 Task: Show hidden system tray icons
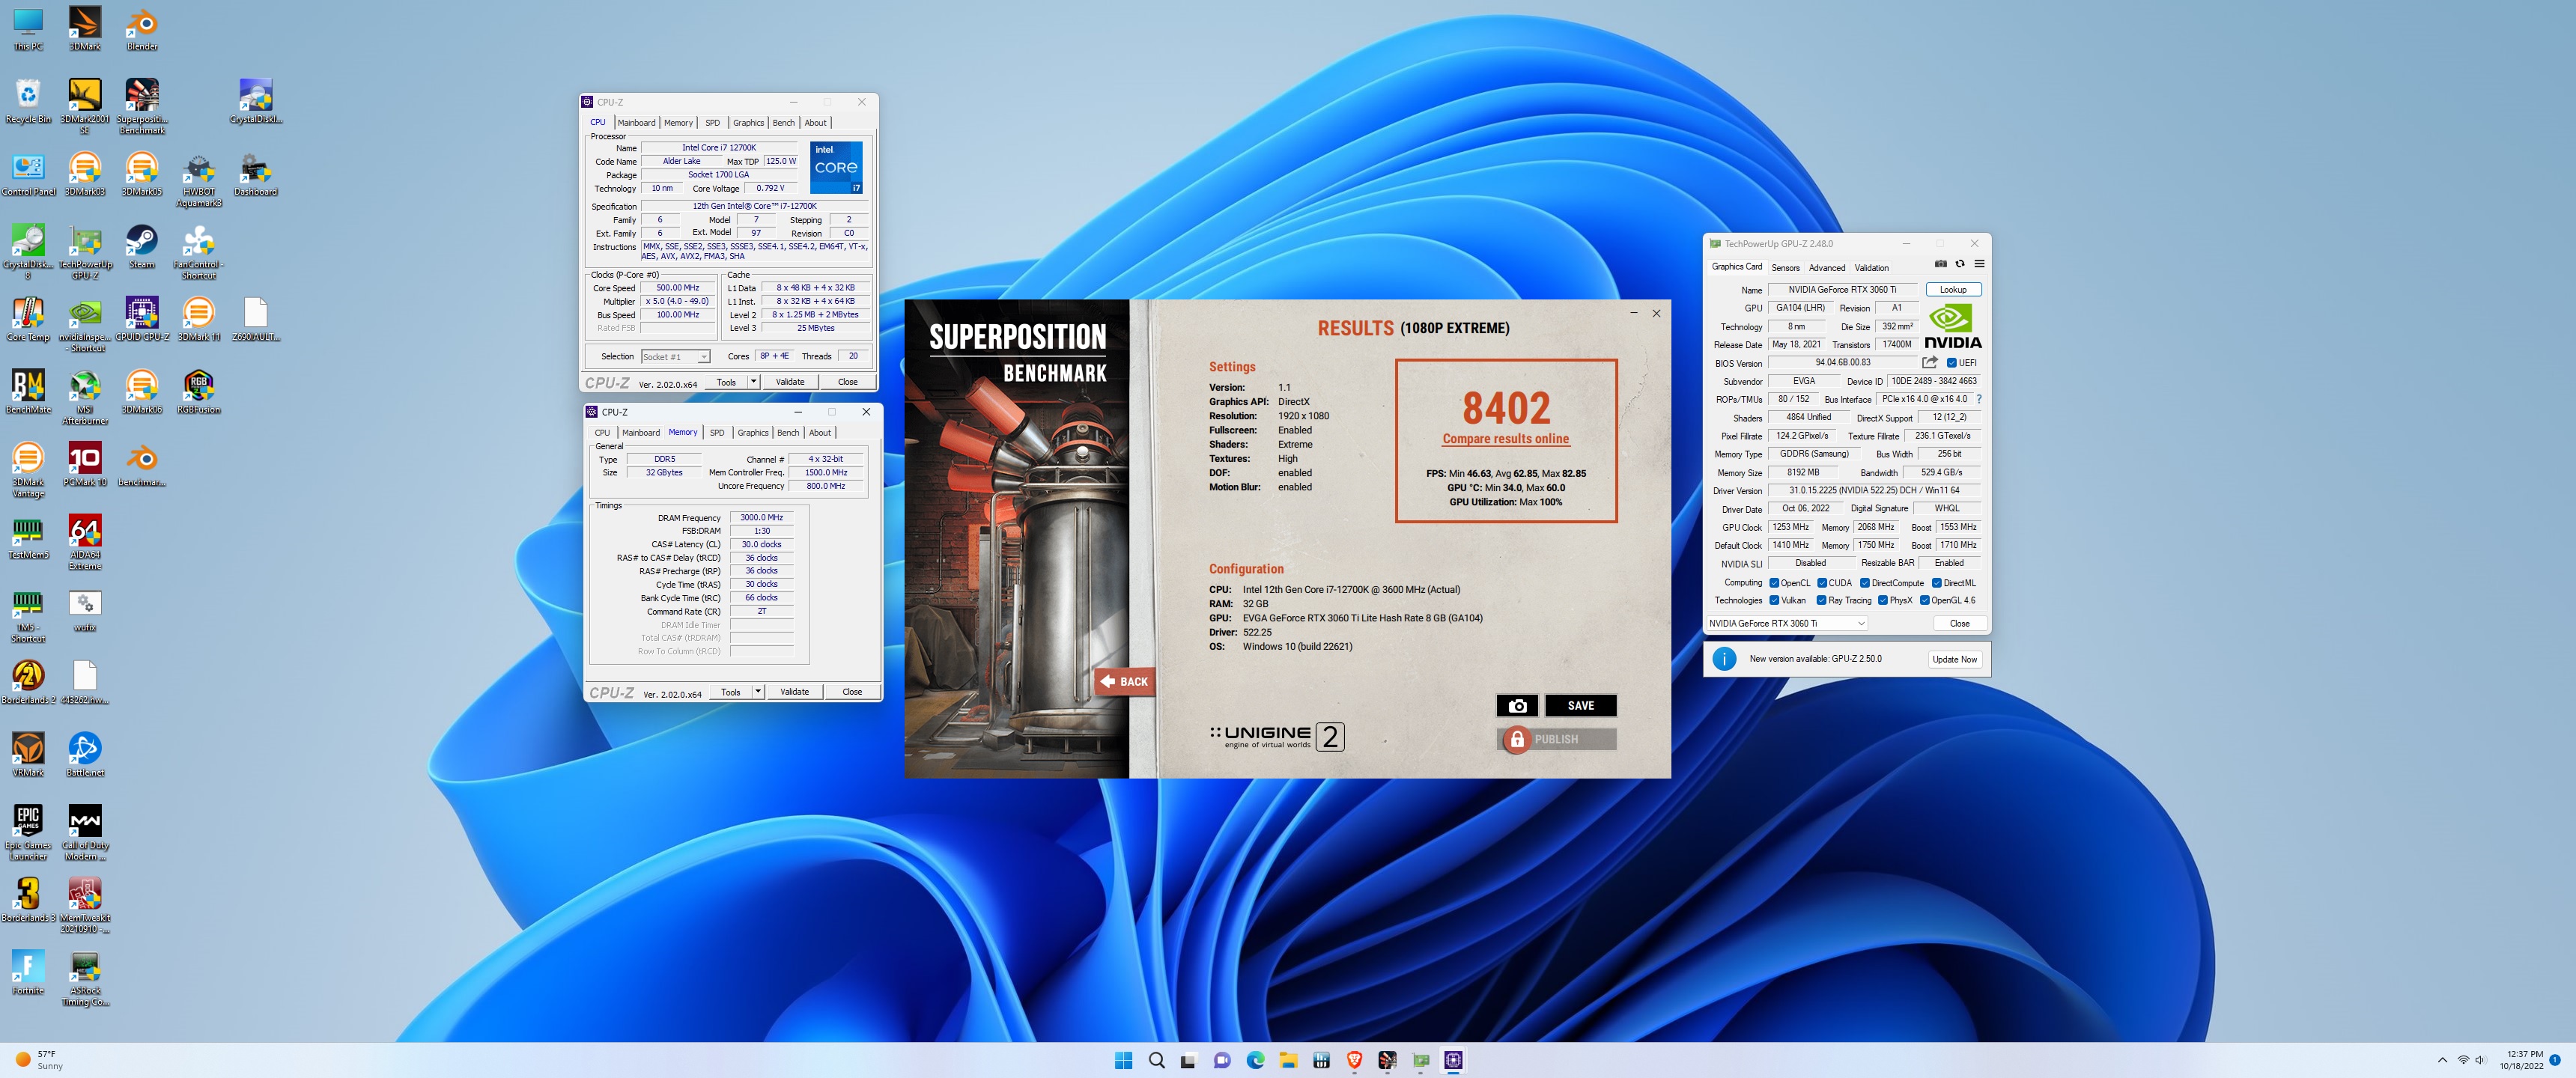click(x=2442, y=1060)
